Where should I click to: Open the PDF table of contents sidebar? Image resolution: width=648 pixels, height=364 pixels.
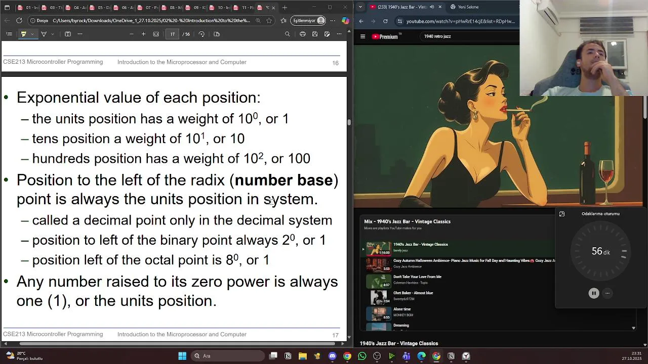click(9, 34)
